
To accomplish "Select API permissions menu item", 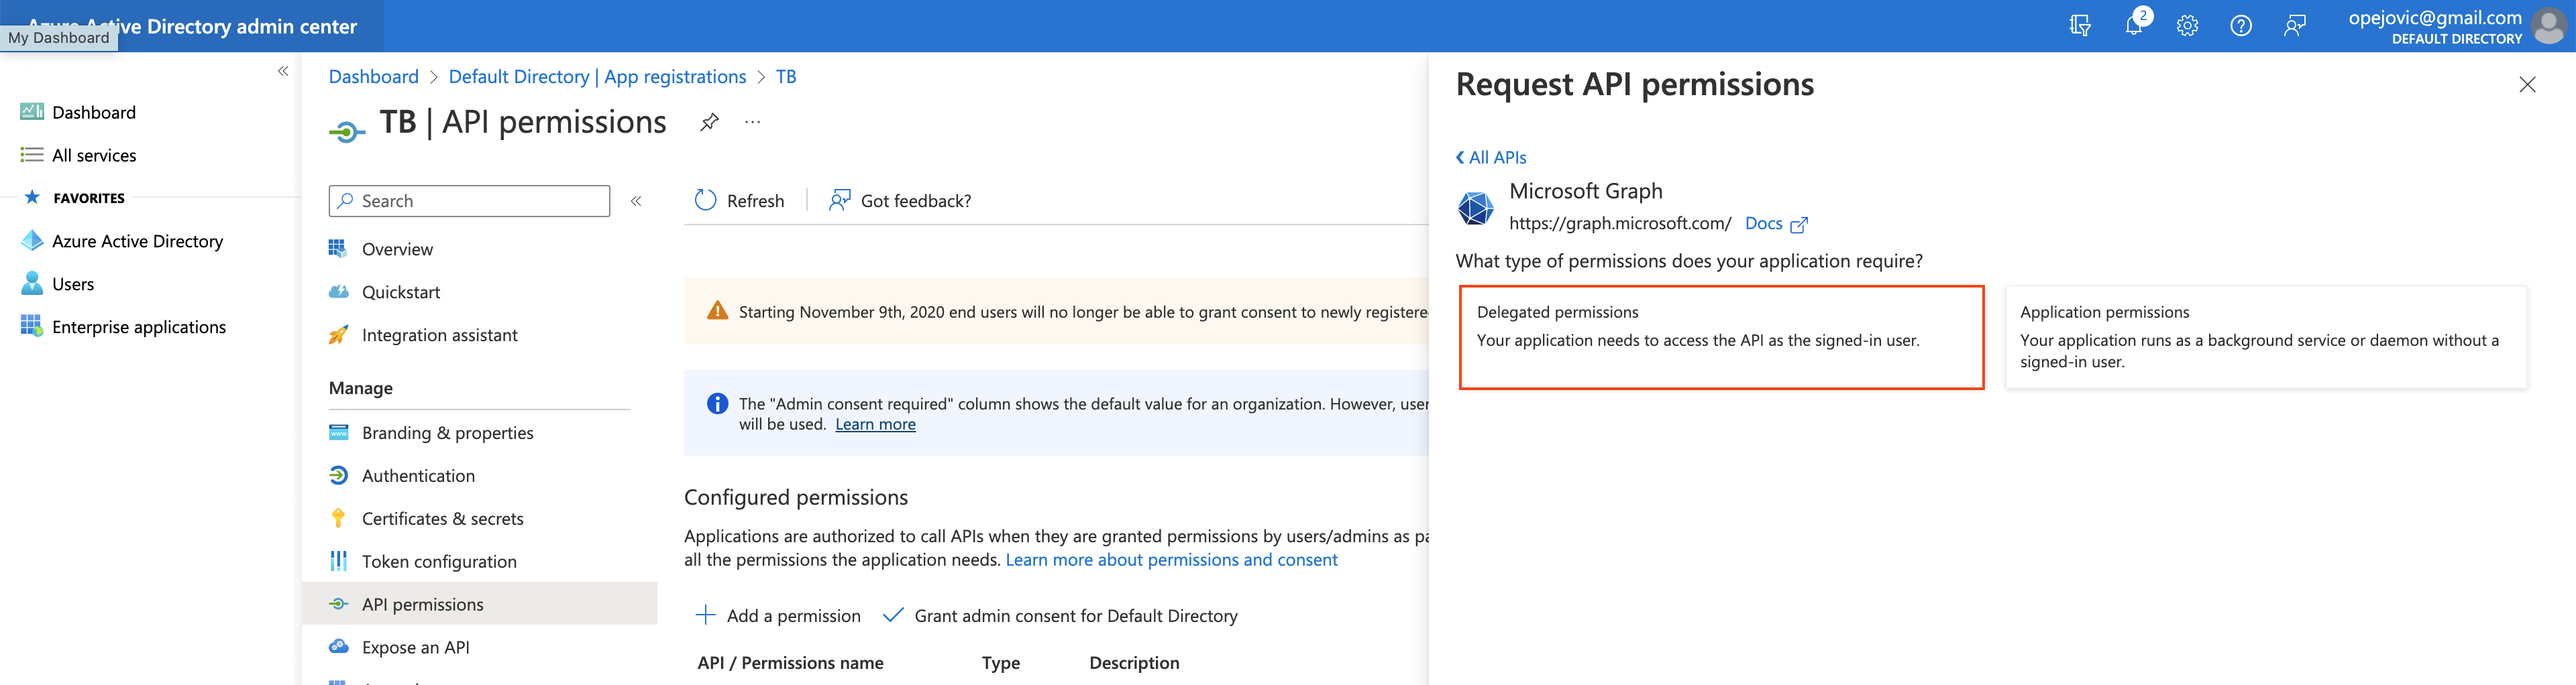I will (x=480, y=604).
